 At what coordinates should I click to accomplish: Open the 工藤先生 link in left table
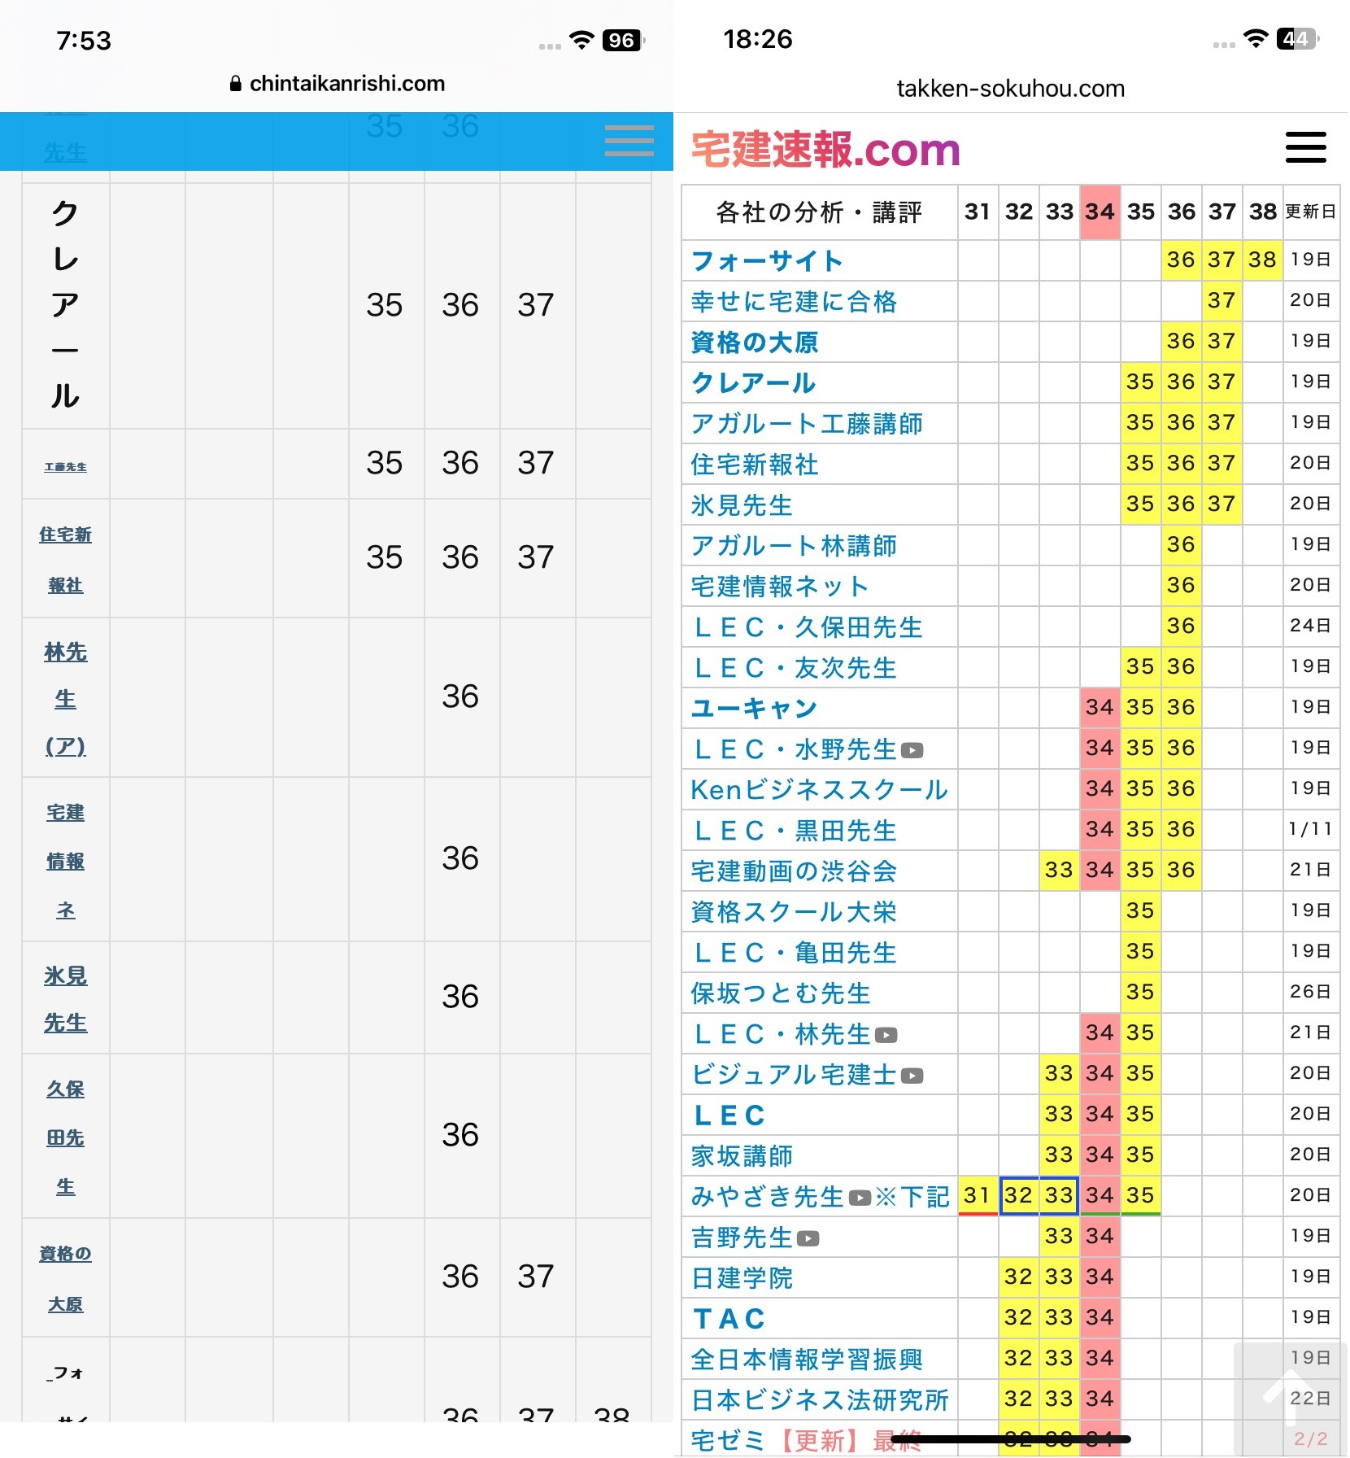tap(65, 467)
